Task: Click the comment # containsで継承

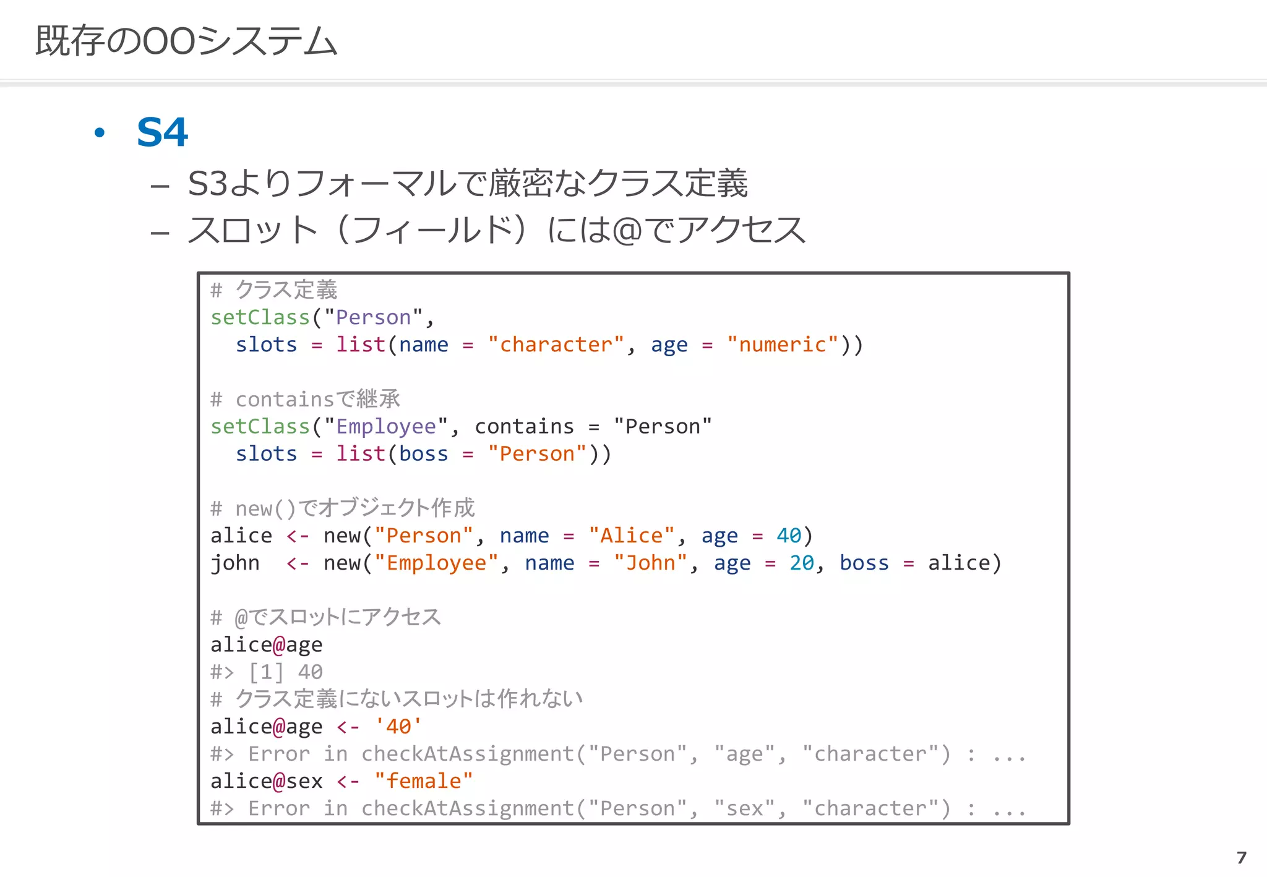Action: coord(306,399)
